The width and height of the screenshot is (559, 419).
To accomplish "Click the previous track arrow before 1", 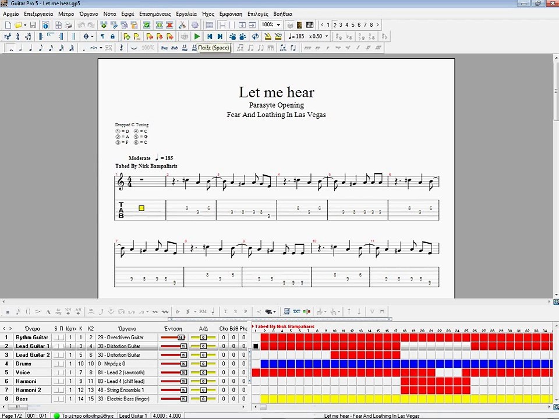I will pos(322,25).
